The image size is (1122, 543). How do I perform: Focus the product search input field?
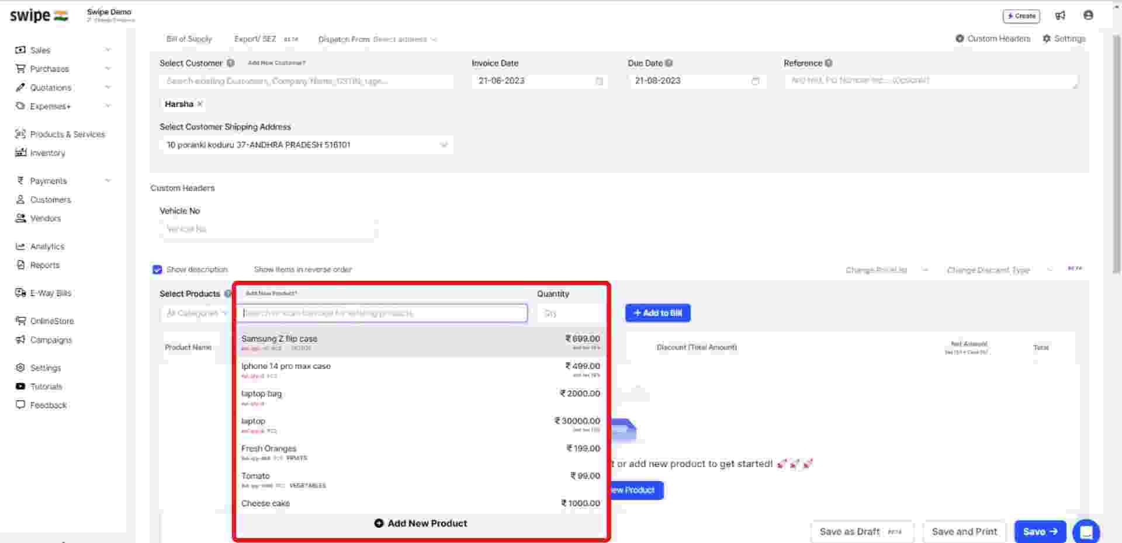382,314
